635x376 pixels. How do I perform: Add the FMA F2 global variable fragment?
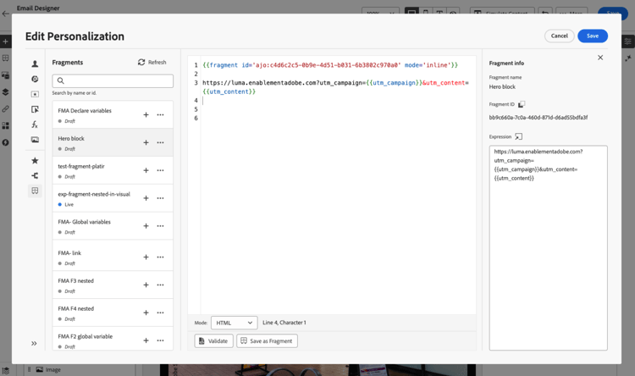146,340
